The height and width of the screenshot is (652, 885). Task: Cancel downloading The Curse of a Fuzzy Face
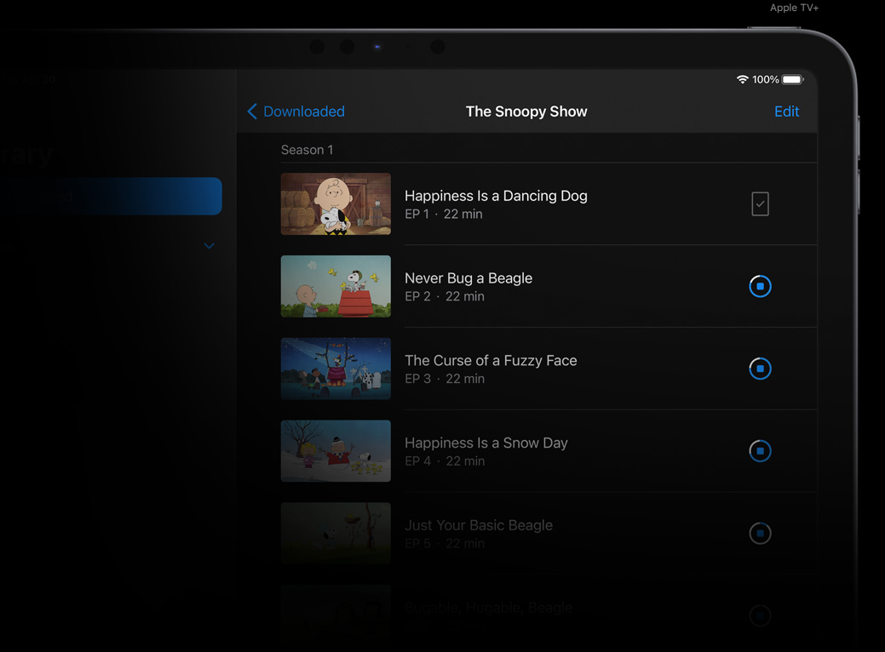tap(760, 369)
